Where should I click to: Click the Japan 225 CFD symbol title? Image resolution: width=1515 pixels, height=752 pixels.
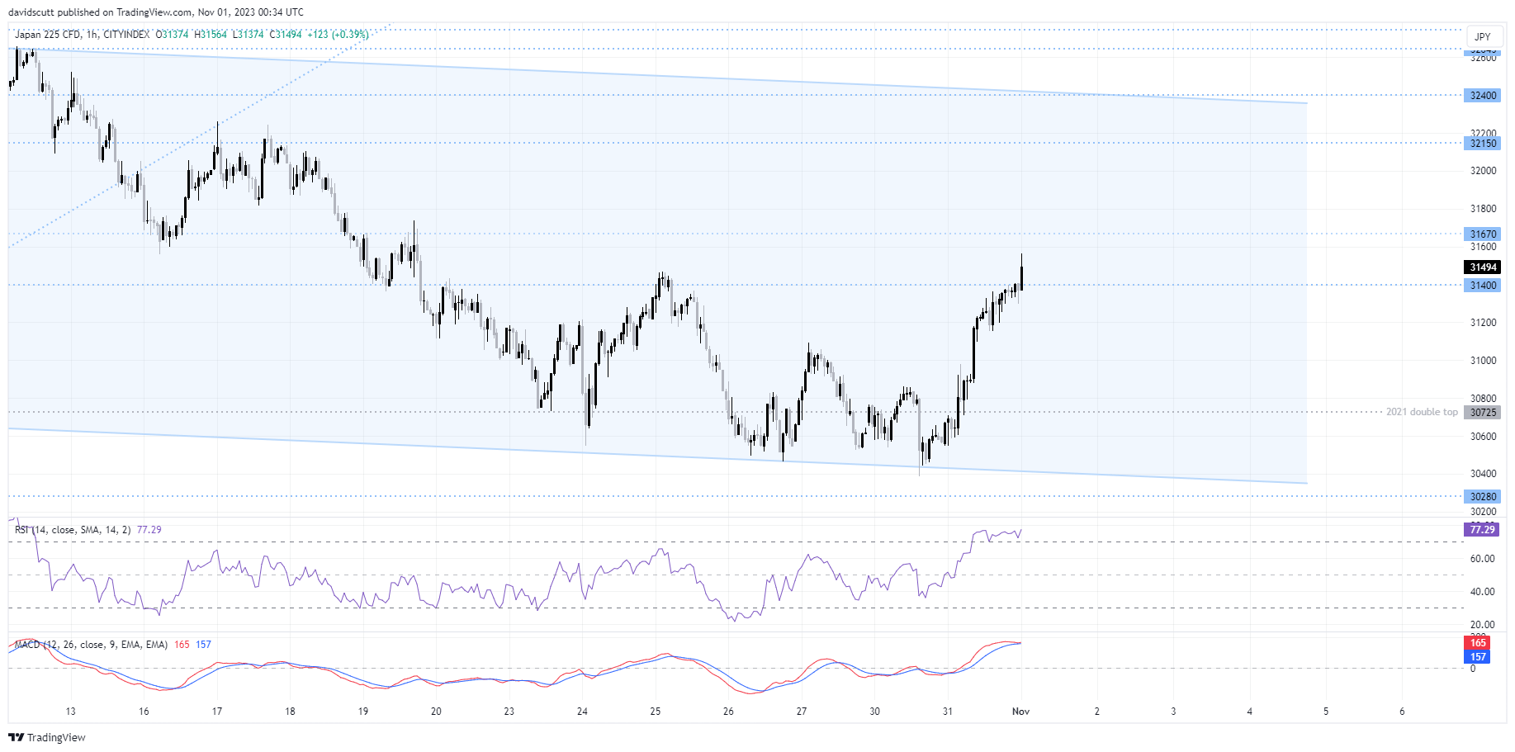(x=83, y=35)
